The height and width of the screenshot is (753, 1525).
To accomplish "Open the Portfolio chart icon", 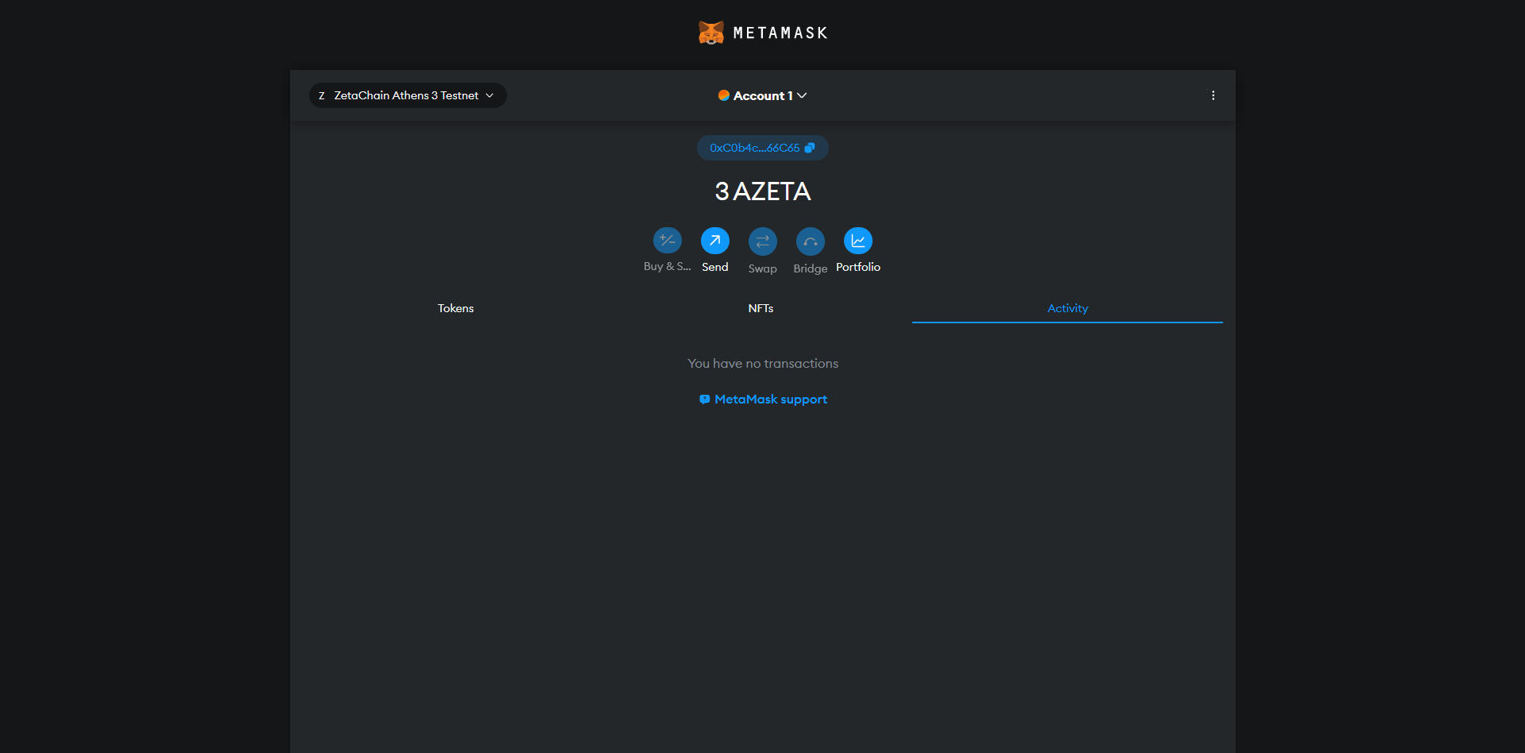I will (857, 240).
